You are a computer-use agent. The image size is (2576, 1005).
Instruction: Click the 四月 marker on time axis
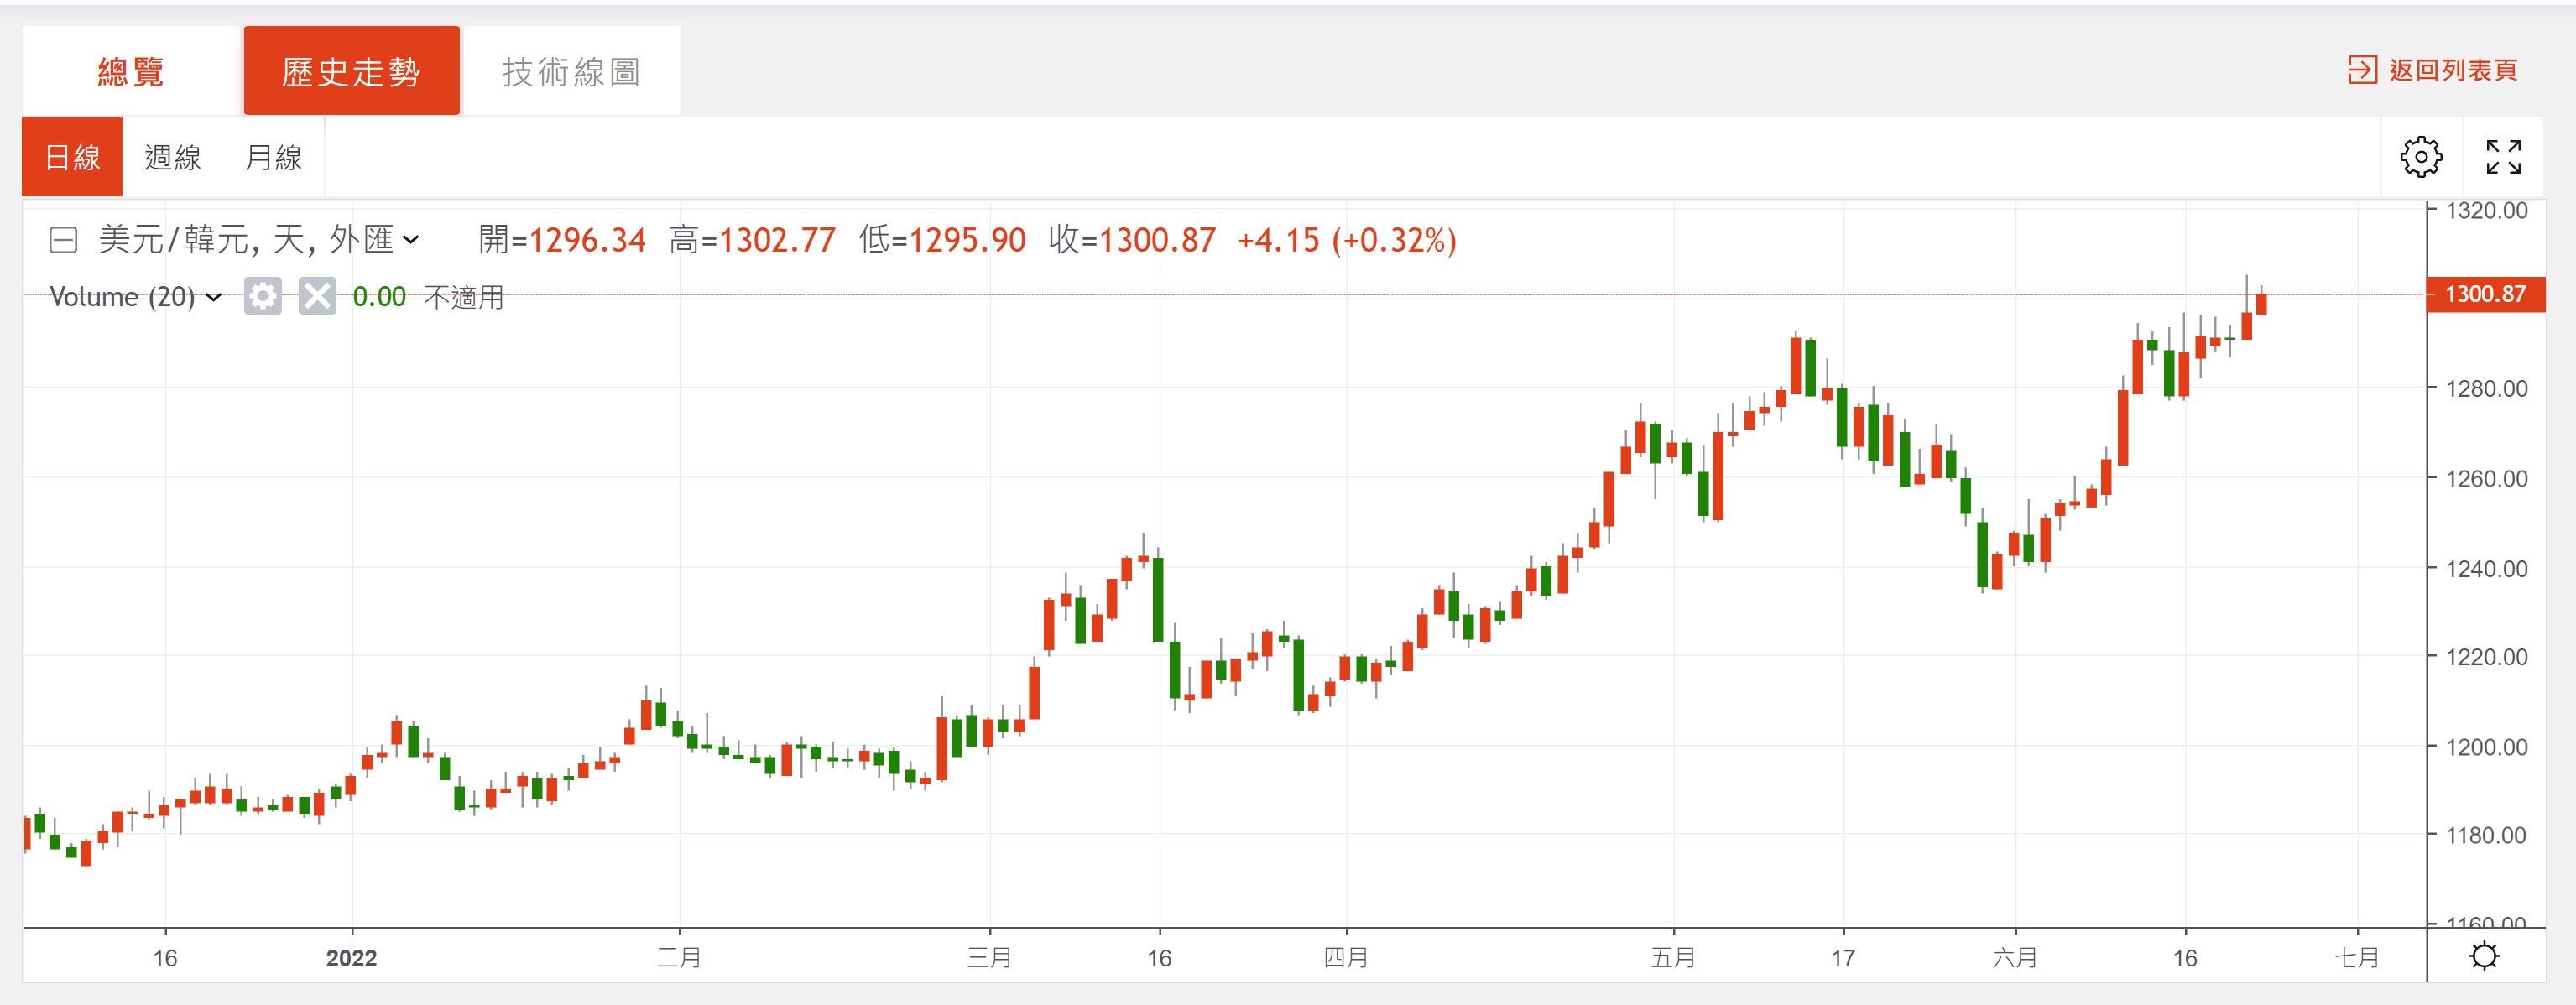[x=1345, y=958]
